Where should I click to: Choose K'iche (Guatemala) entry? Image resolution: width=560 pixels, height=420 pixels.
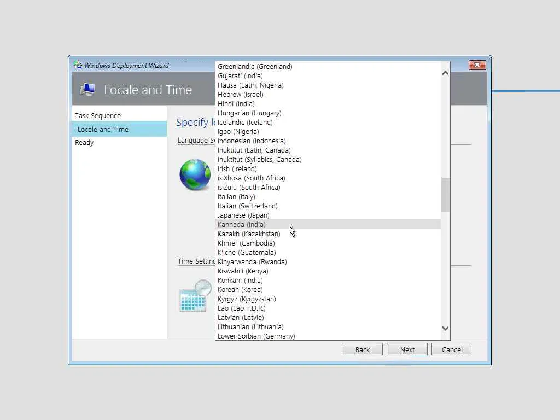tap(328, 252)
